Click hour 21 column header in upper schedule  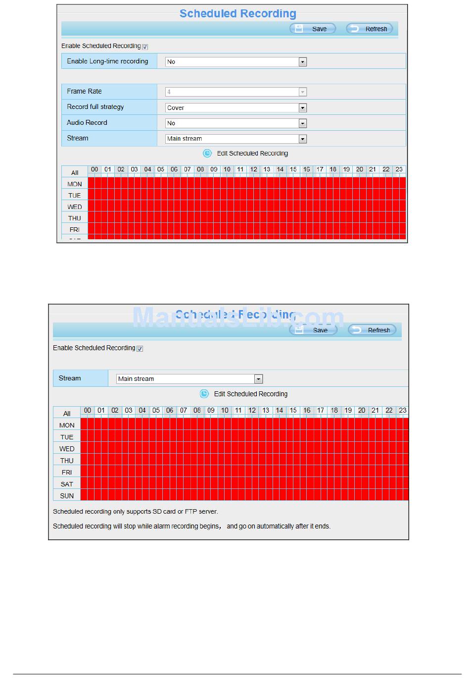point(373,169)
